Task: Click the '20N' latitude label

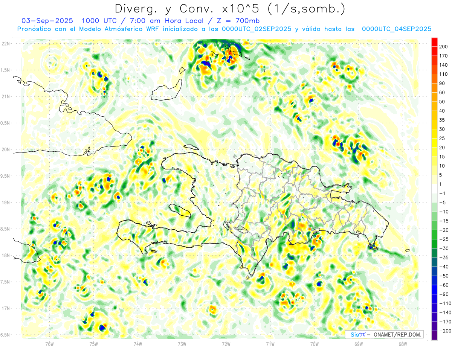Action: [x=6, y=149]
